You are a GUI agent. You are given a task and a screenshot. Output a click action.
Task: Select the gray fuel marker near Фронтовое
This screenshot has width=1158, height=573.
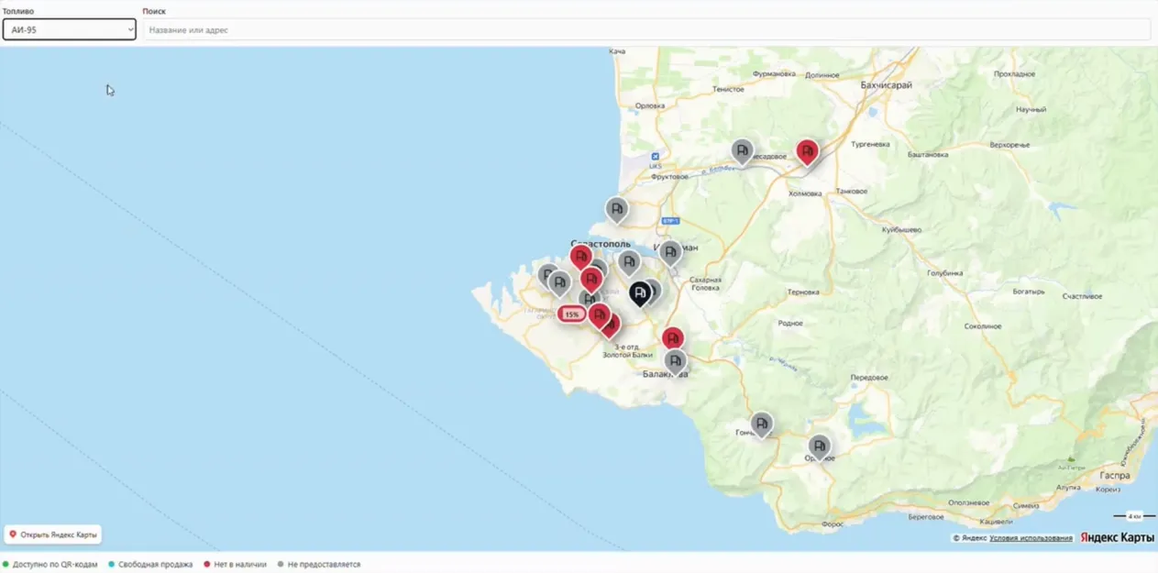[x=742, y=150]
